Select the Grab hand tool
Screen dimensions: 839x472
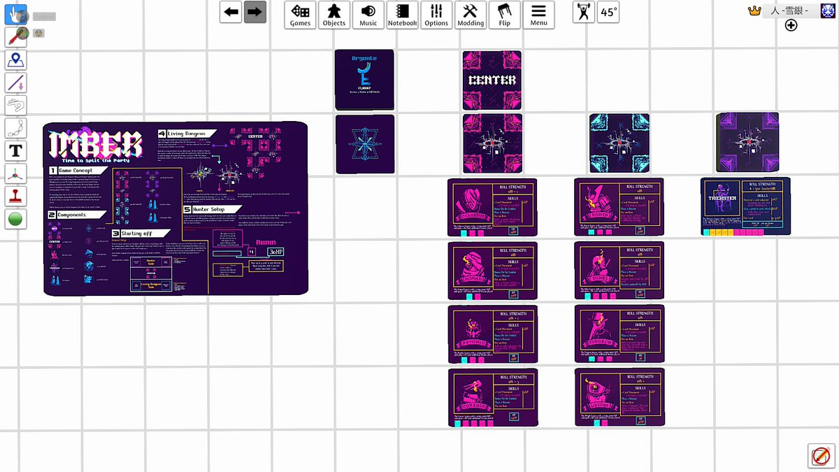(16, 14)
